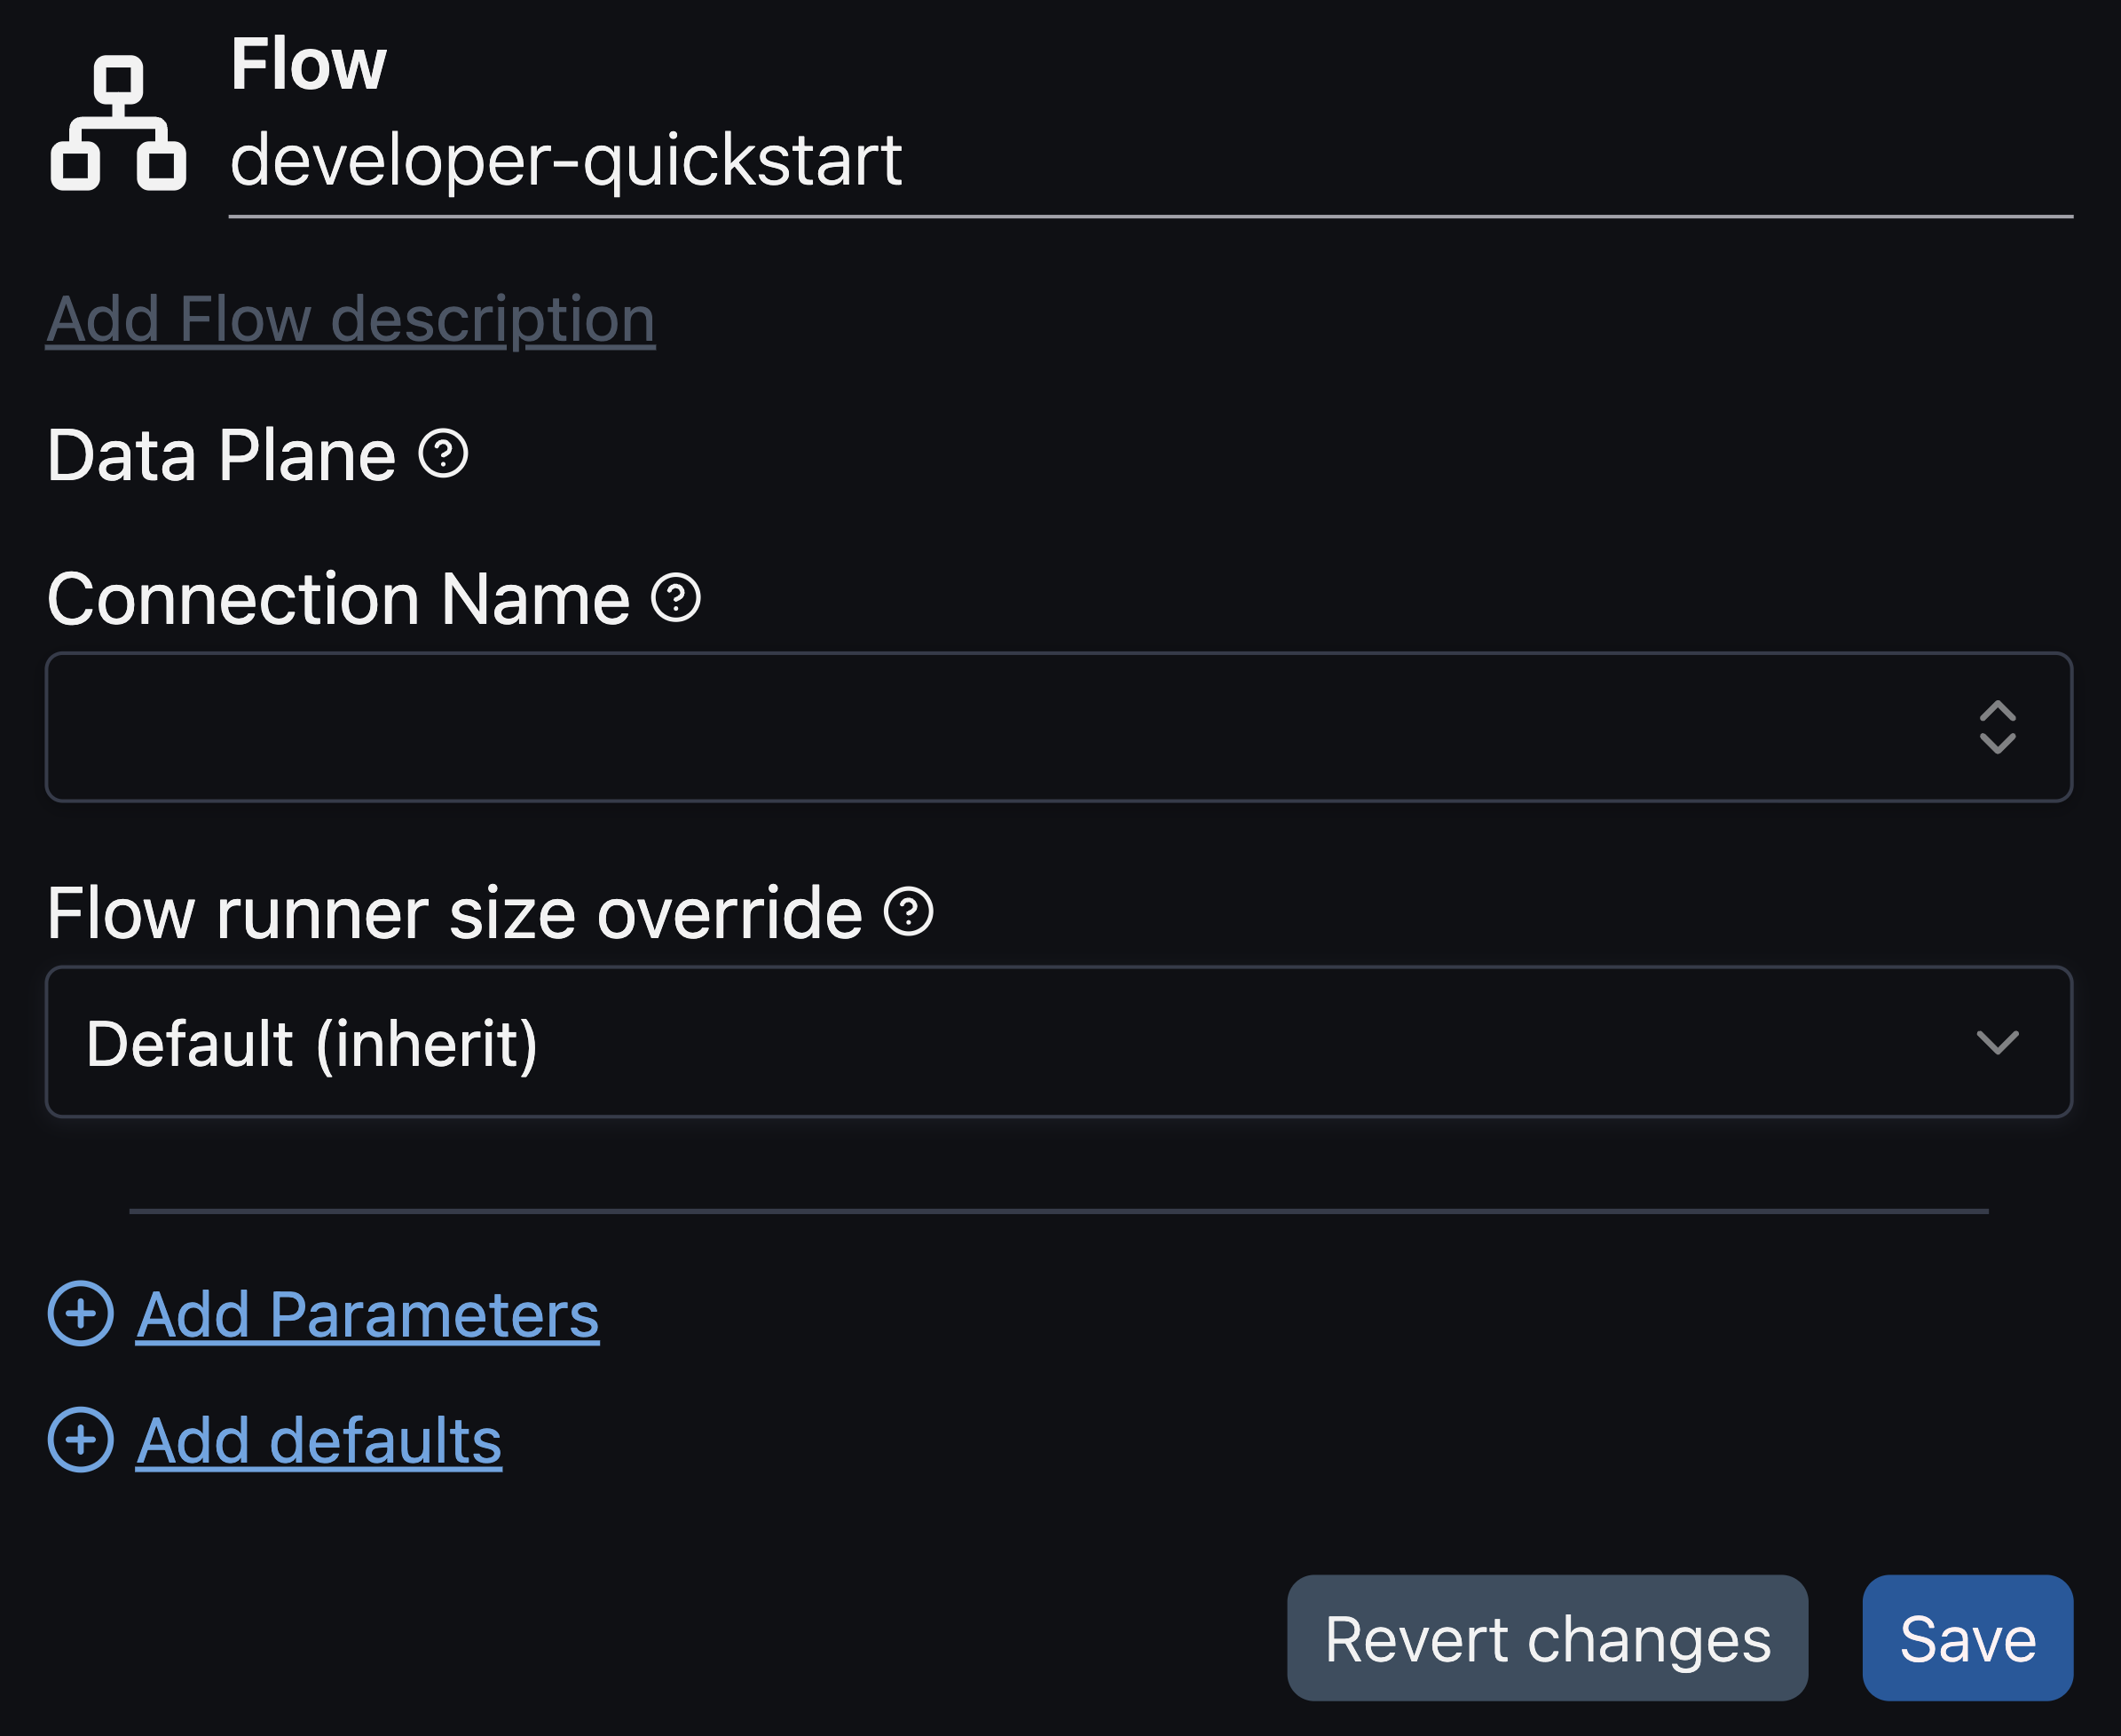Image resolution: width=2121 pixels, height=1736 pixels.
Task: Click the Data Plane label
Action: pos(221,455)
